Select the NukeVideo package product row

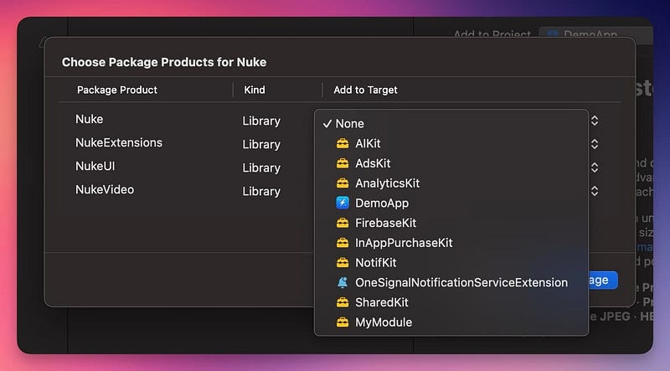coord(105,190)
